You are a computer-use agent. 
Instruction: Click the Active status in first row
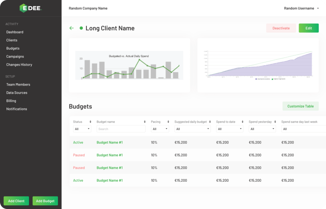(78, 142)
